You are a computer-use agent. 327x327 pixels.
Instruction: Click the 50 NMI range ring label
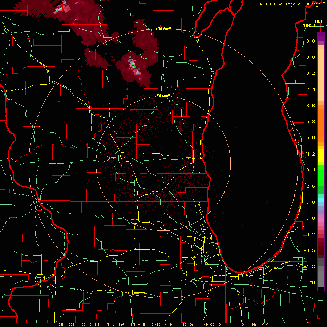pos(163,96)
